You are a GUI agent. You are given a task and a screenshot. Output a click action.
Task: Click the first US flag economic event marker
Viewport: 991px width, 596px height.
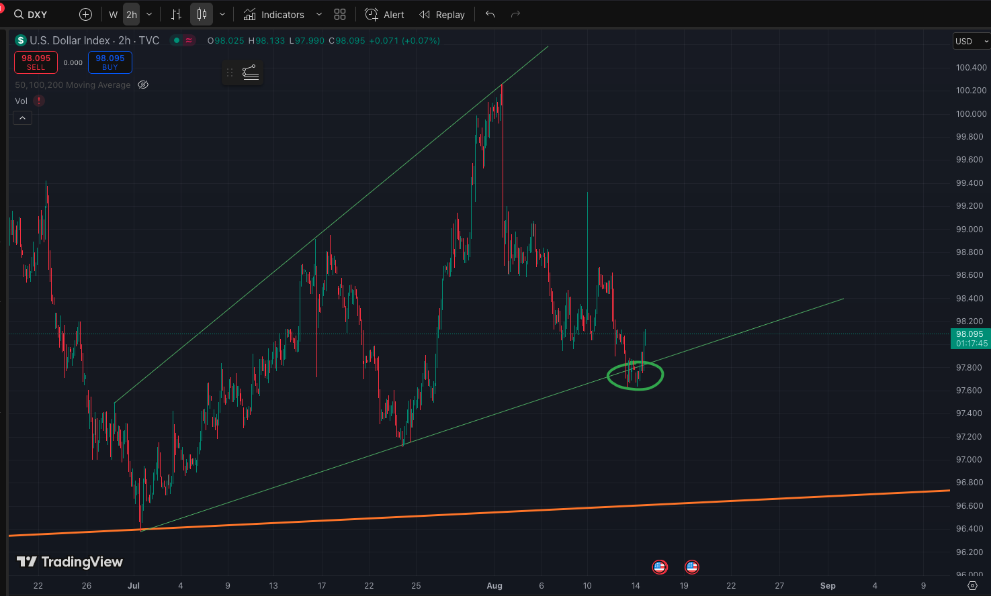(x=660, y=567)
